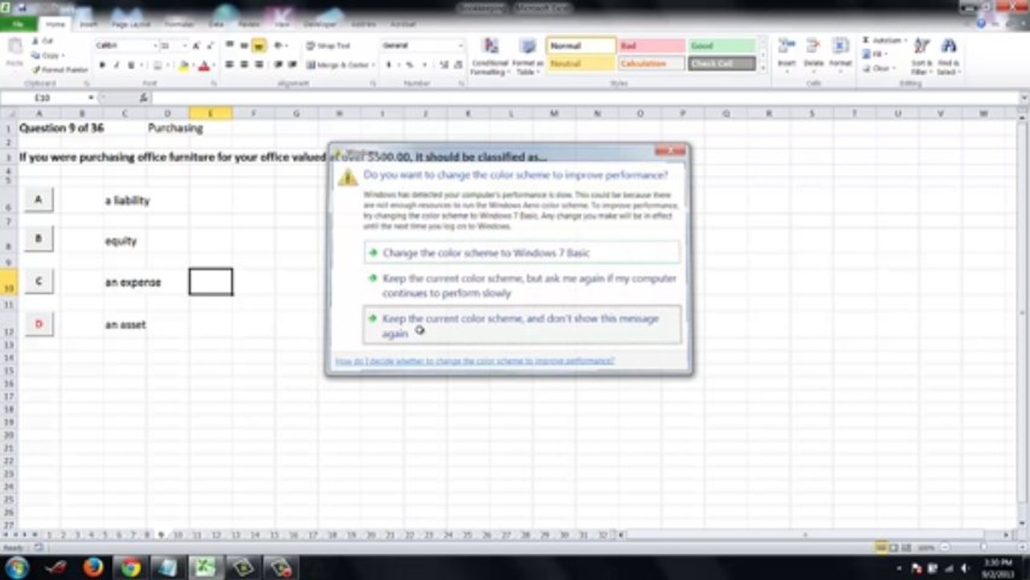Apply the Normal cell style
Screen dimensions: 1030x580
pyautogui.click(x=581, y=46)
